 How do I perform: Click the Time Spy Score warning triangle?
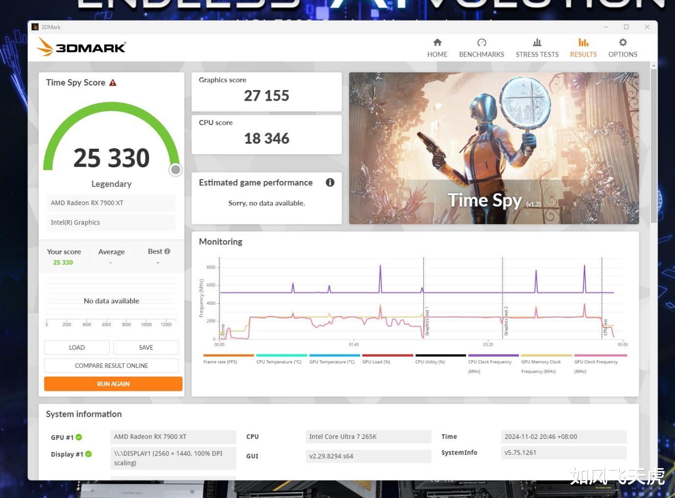[113, 83]
